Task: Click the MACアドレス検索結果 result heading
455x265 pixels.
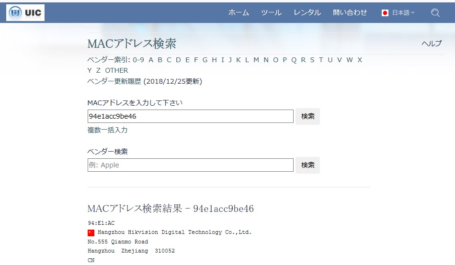Action: click(171, 209)
